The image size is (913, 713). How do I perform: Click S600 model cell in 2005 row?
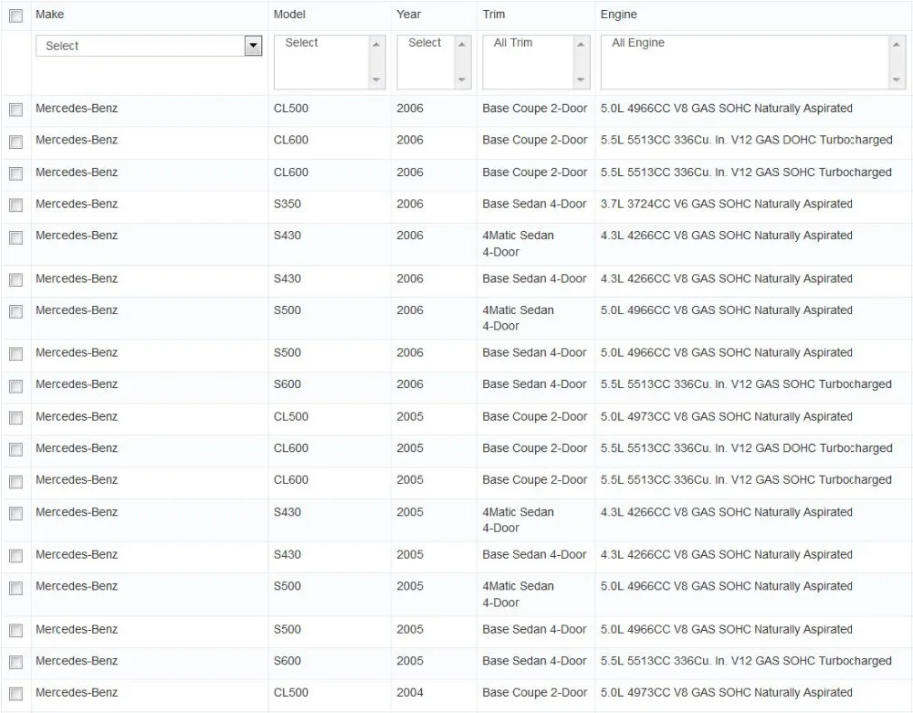(287, 661)
